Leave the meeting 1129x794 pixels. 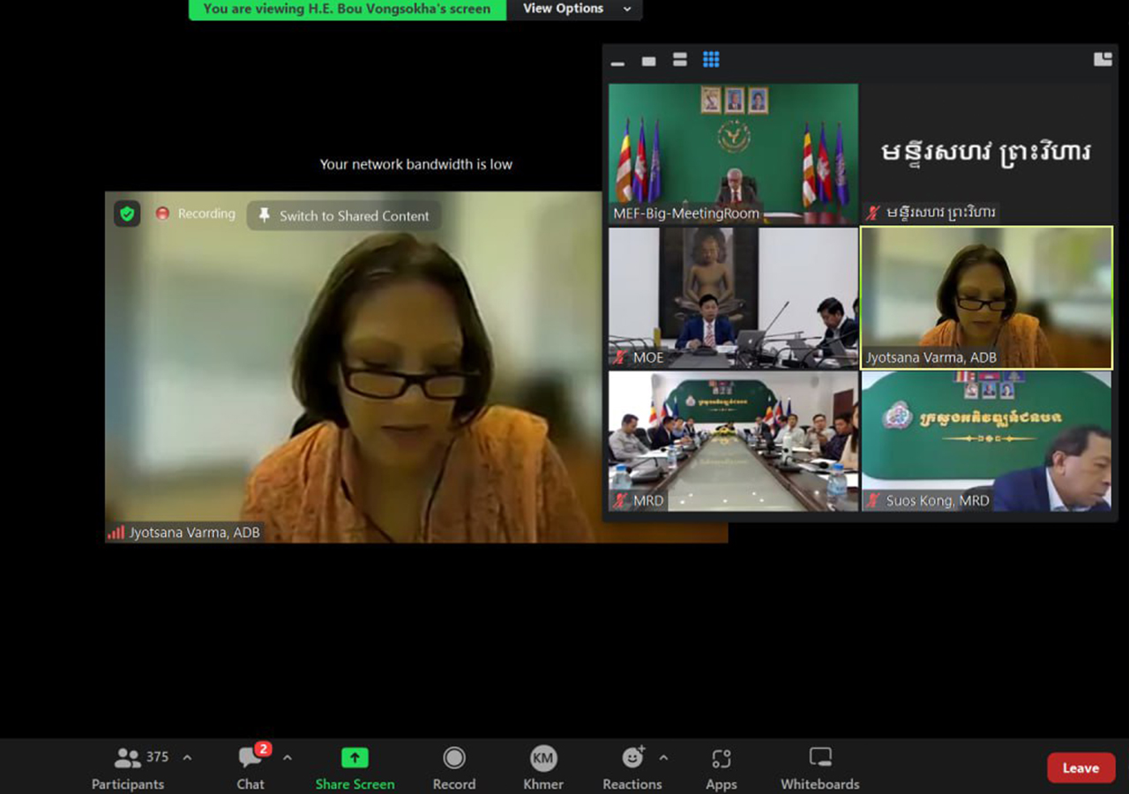(x=1080, y=768)
